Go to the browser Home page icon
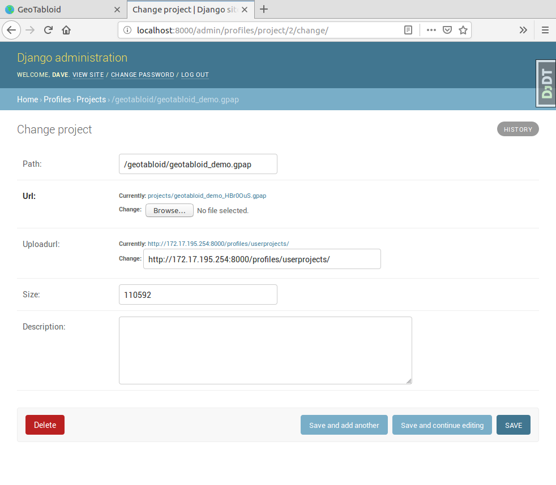 pos(66,30)
